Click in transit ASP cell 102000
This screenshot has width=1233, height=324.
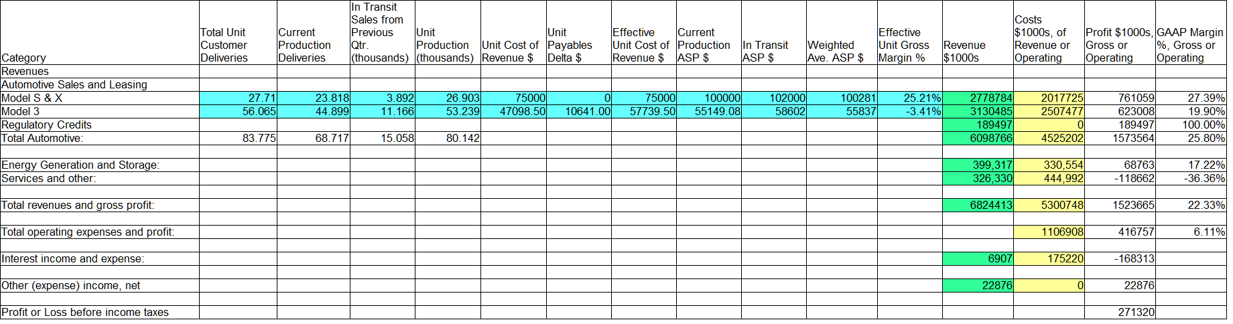[774, 98]
